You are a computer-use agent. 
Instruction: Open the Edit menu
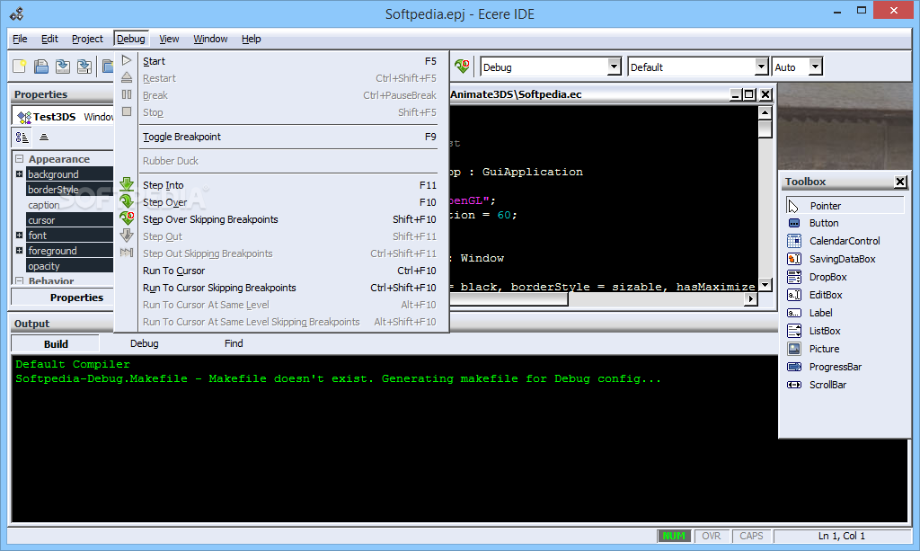click(x=49, y=39)
